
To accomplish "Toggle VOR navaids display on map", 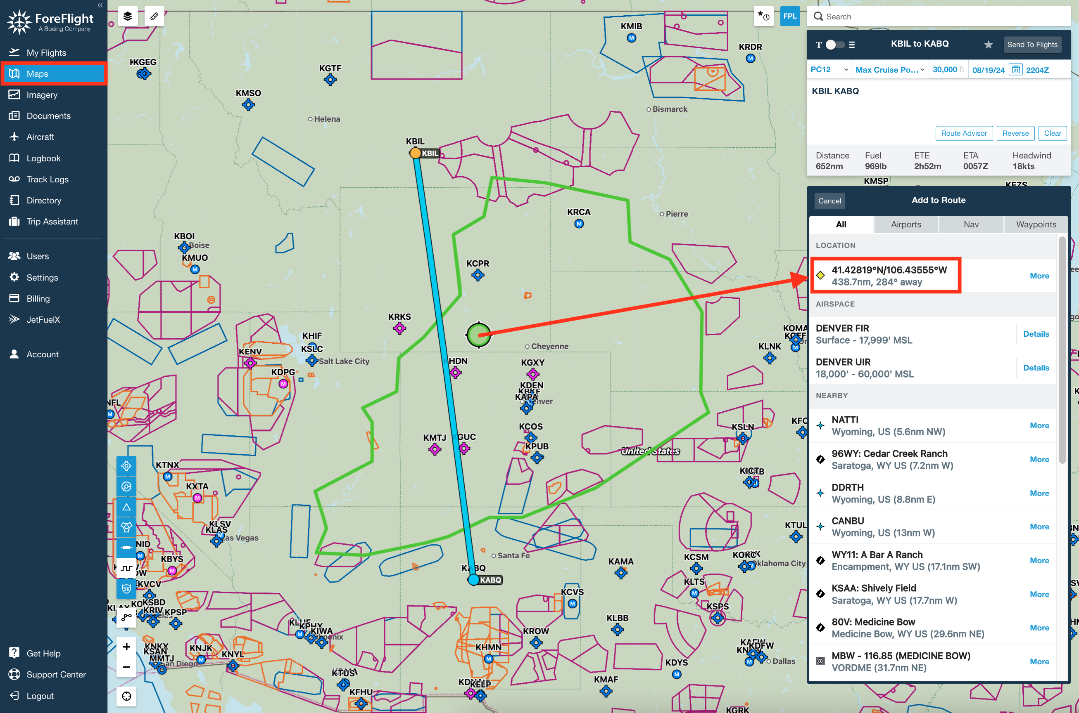I will (x=126, y=486).
